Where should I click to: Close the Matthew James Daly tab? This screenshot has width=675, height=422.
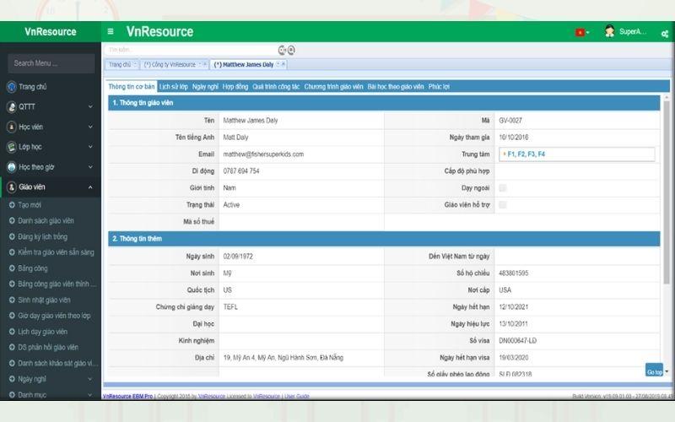click(282, 64)
